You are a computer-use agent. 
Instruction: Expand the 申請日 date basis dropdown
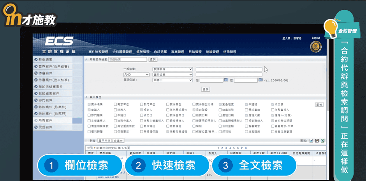tap(172, 80)
